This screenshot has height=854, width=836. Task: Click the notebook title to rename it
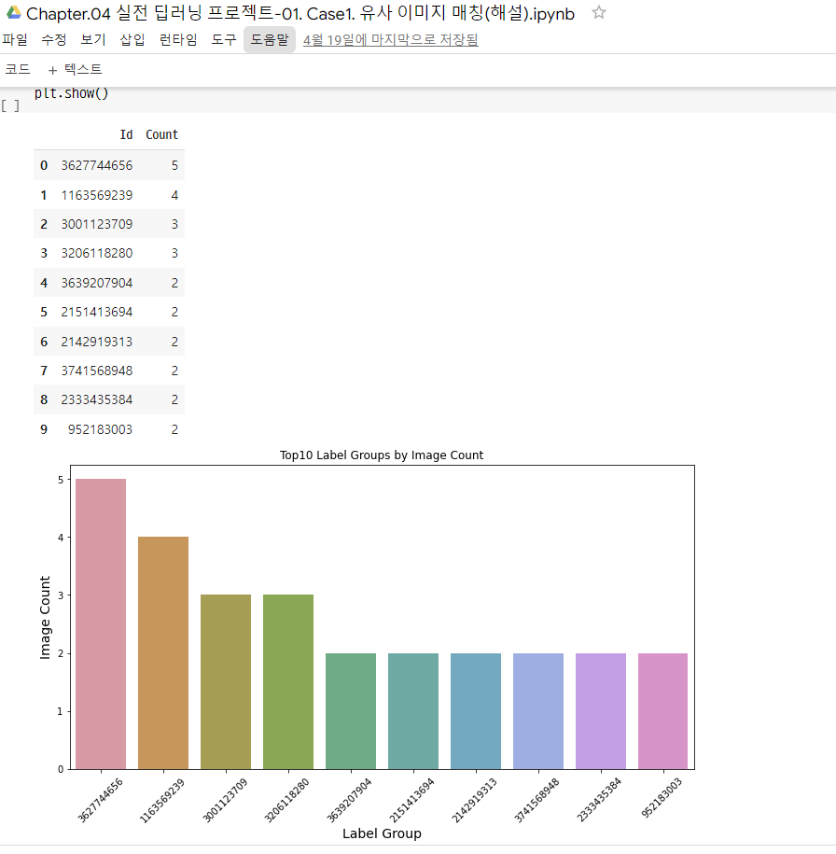click(x=300, y=13)
